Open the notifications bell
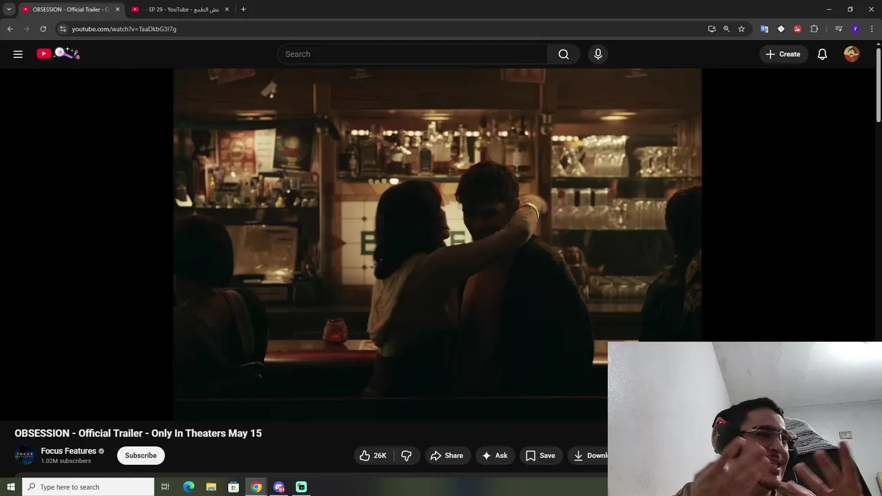Screen dimensions: 882x496 (x=822, y=54)
